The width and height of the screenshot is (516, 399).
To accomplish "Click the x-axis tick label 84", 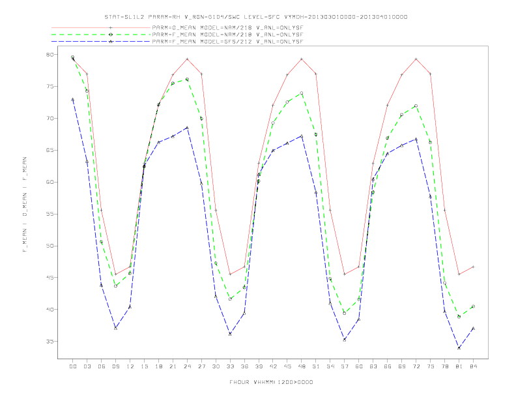I will coord(473,366).
